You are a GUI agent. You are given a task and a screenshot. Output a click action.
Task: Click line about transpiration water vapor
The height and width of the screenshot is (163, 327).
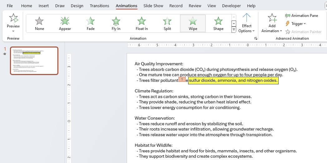click(205, 135)
